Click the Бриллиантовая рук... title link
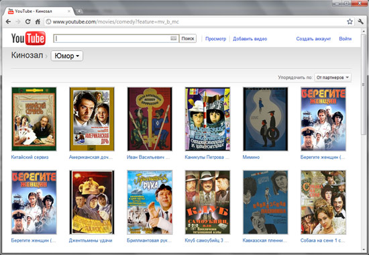The image size is (369, 255). (x=149, y=240)
